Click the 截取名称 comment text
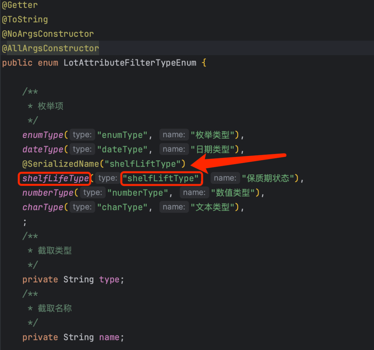 coord(55,308)
